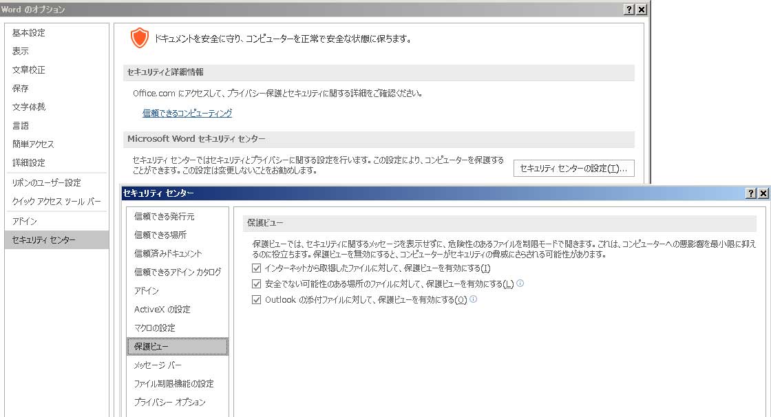This screenshot has height=417, width=771.
Task: Click help button in Word のオプション title bar
Action: tap(629, 9)
